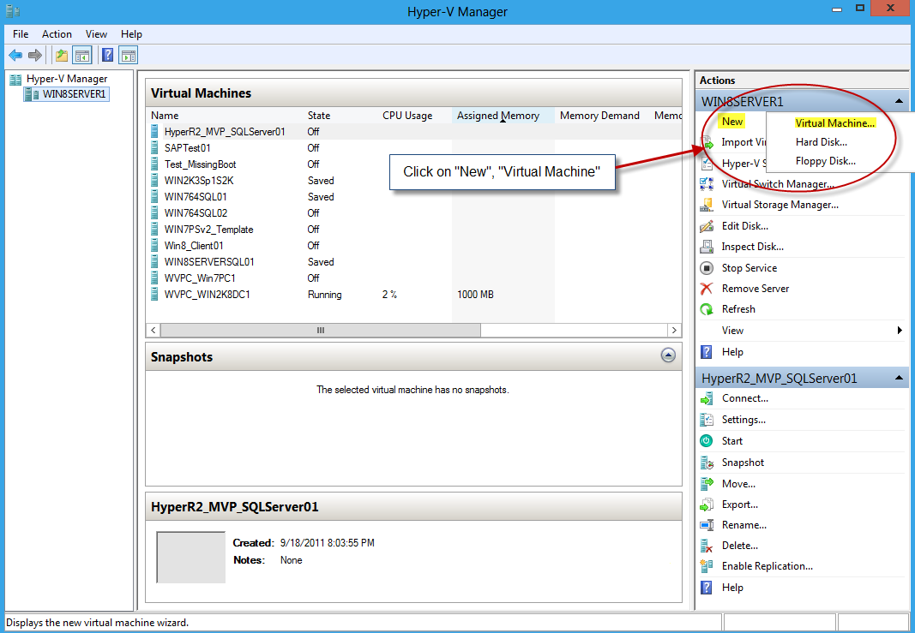Screen dimensions: 915x633
Task: Click the Virtual Storage Manager icon
Action: (x=707, y=205)
